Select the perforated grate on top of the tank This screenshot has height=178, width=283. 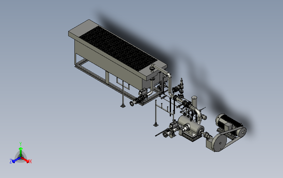click(x=118, y=48)
